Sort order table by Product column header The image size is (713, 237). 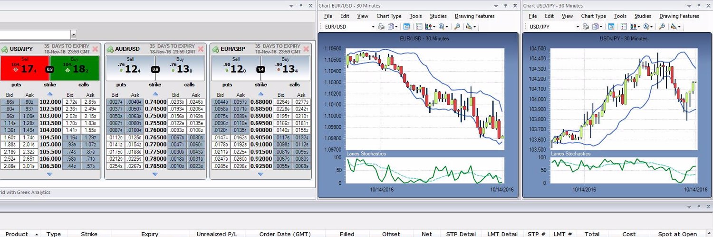[17, 234]
